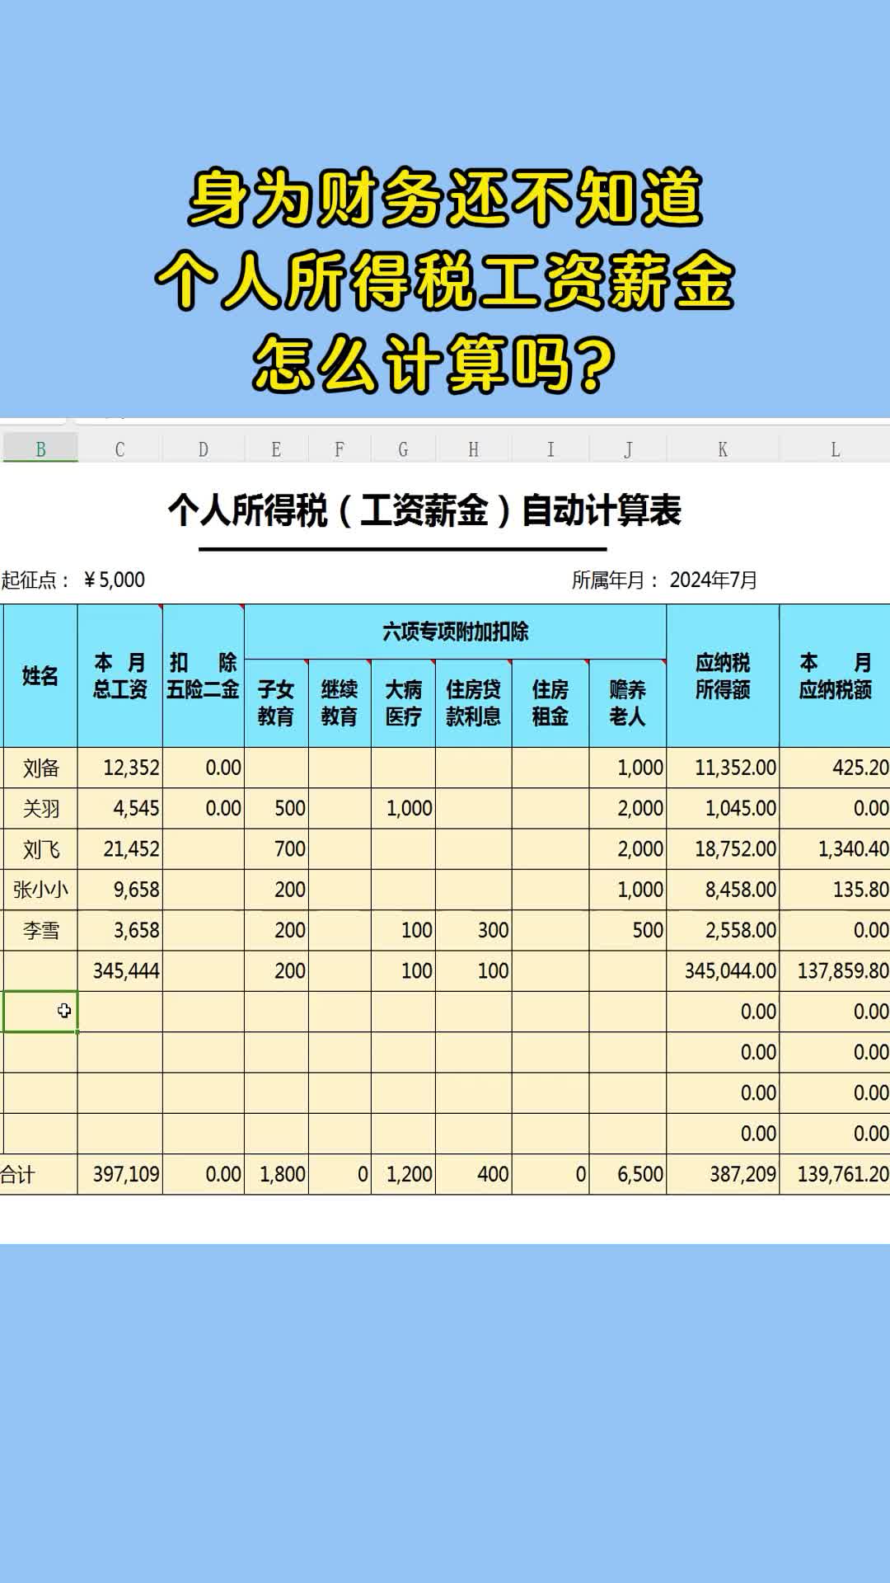This screenshot has height=1583, width=890.
Task: Select the salary cell 21,452
Action: [x=119, y=848]
